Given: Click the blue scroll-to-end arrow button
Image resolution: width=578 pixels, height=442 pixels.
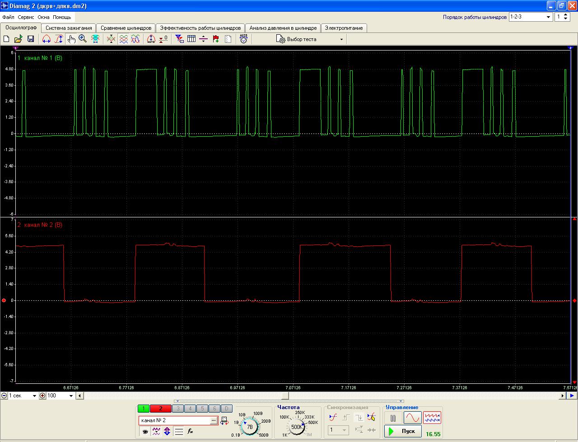Looking at the screenshot, I should click(x=572, y=396).
